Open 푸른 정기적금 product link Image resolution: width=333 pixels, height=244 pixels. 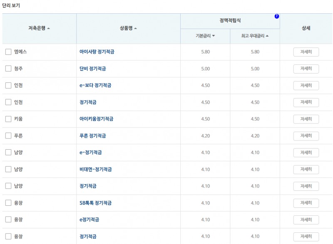click(92, 136)
